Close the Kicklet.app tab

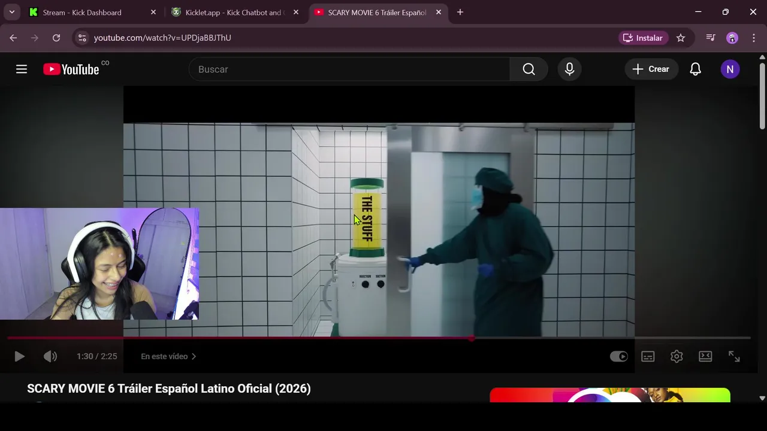point(296,12)
